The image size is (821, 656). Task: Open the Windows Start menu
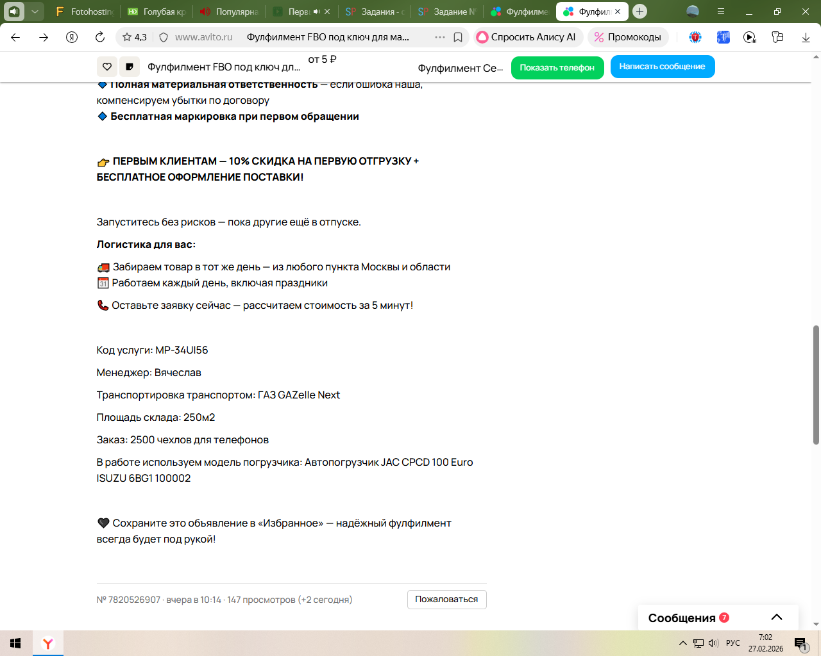pos(15,643)
